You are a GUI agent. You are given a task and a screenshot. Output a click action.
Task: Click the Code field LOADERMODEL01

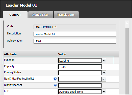[75, 27]
